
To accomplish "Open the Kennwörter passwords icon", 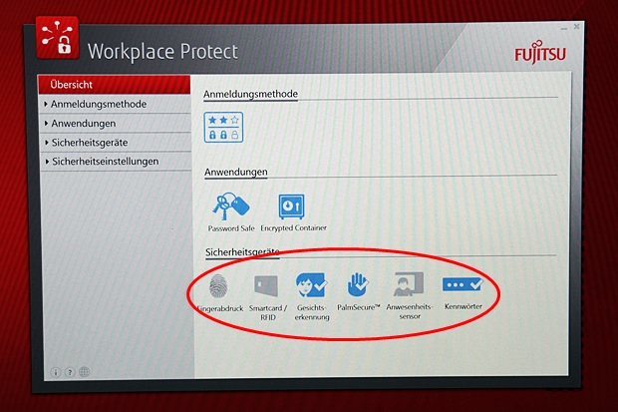I will pyautogui.click(x=463, y=284).
